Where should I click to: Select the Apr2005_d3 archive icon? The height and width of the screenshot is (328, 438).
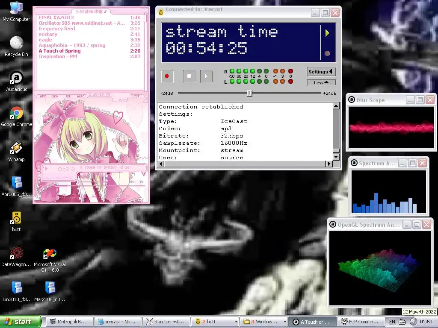[16, 187]
